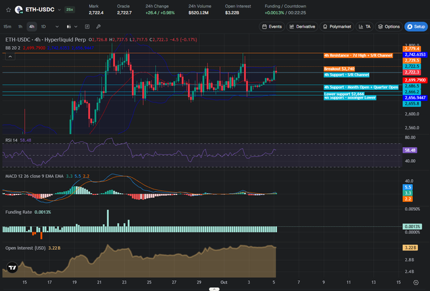
Task: Click the 25x leverage badge
Action: tap(70, 9)
